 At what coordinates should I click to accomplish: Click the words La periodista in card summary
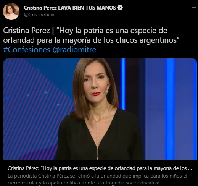click(x=22, y=176)
